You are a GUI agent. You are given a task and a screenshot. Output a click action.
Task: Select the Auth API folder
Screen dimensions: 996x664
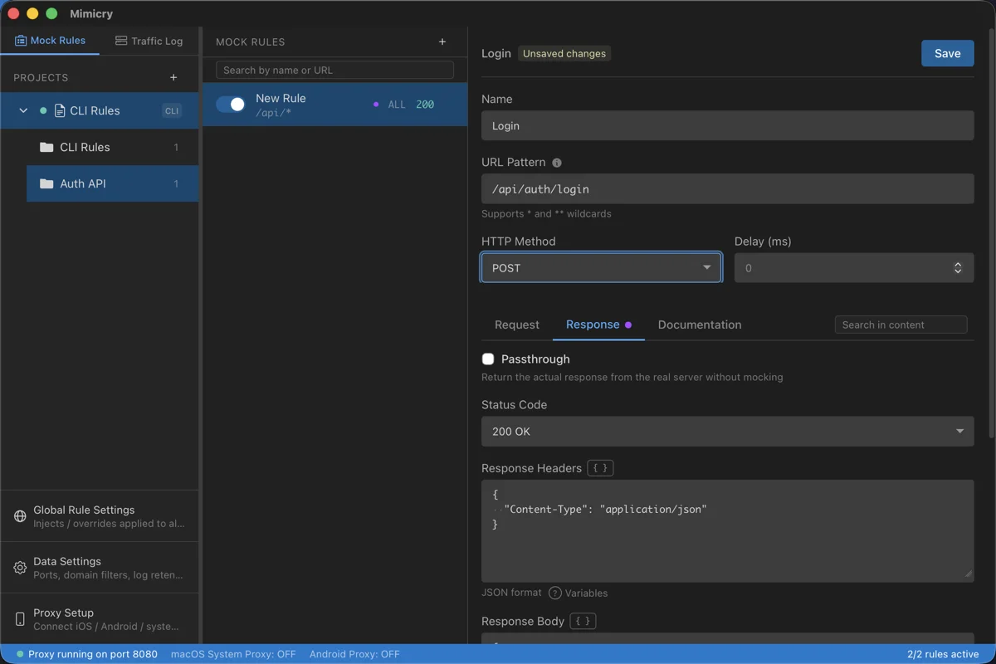click(112, 183)
